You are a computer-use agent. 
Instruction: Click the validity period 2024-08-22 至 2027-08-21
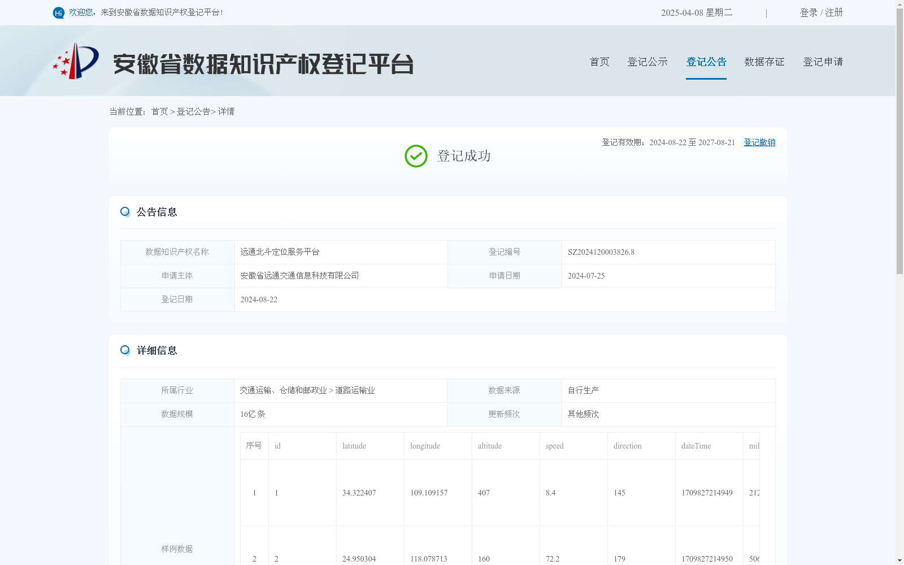(692, 142)
